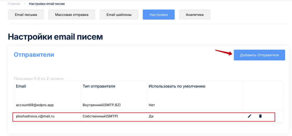Select the active Настройки tab
The height and width of the screenshot is (136, 292).
pos(159,15)
